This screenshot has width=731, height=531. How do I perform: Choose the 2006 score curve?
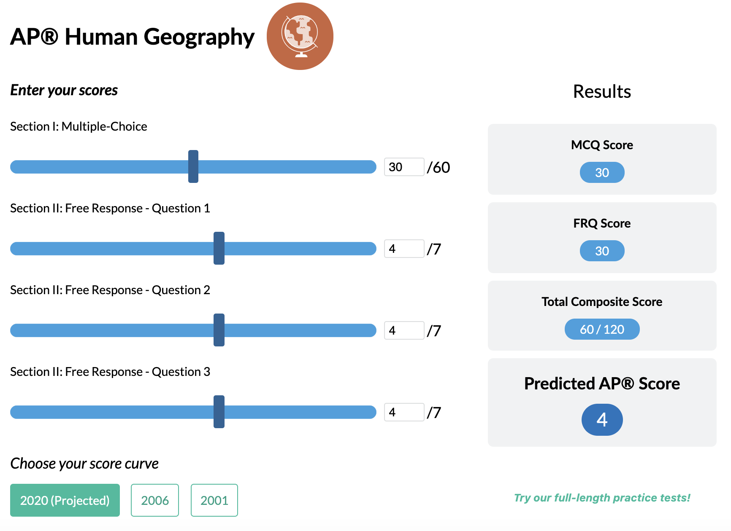point(155,500)
